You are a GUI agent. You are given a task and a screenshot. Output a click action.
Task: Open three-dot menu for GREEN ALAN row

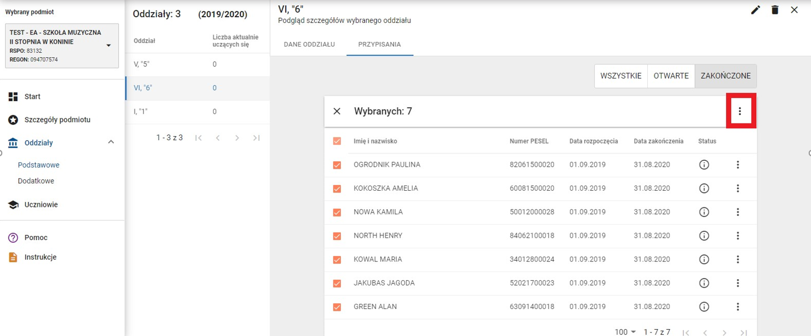point(737,307)
